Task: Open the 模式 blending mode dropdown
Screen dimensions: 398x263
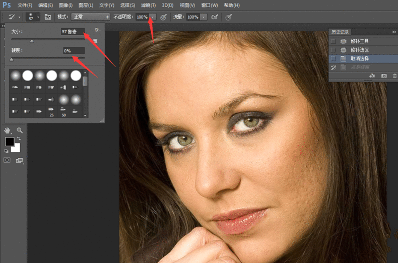Action: tap(90, 17)
